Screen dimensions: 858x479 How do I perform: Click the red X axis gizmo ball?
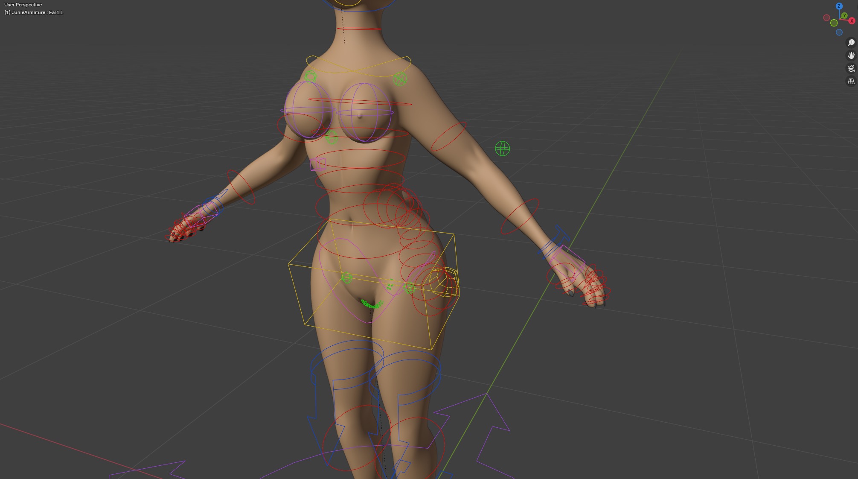[852, 20]
